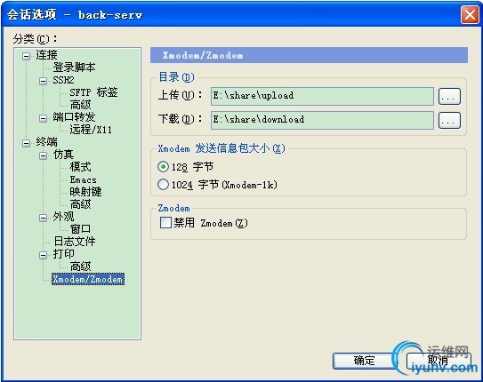Enable the 禁用 Zmodem checkbox
Image resolution: width=483 pixels, height=382 pixels.
tap(165, 222)
